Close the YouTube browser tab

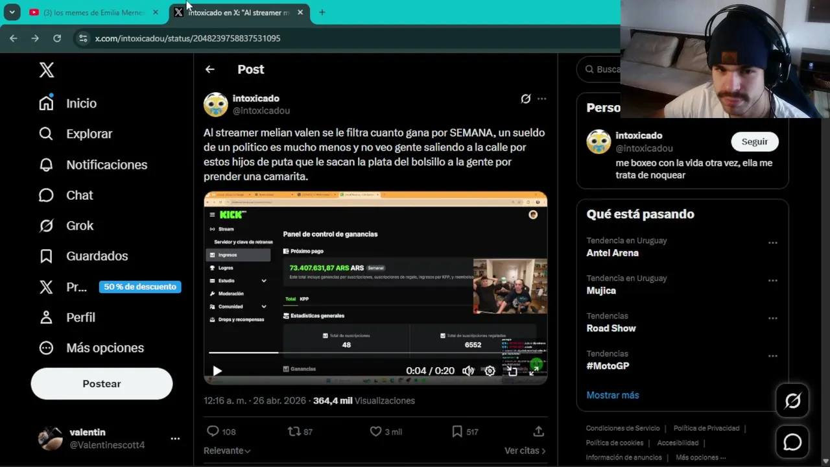click(x=156, y=12)
